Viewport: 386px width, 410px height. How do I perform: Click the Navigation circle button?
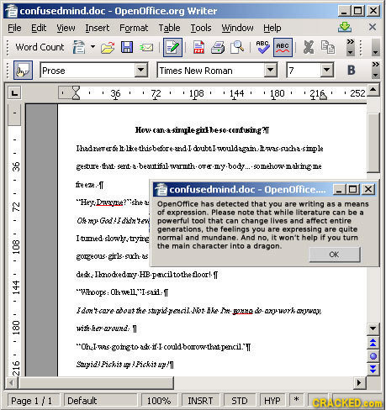pyautogui.click(x=373, y=356)
